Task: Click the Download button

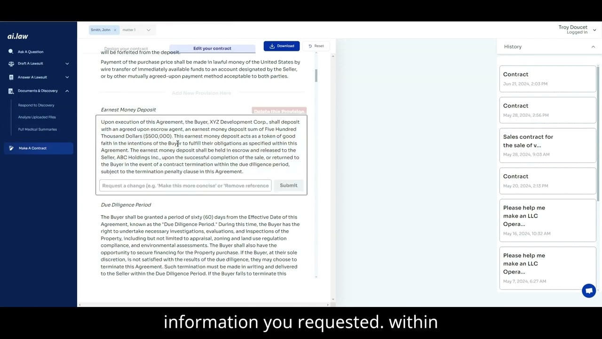Action: click(x=281, y=46)
